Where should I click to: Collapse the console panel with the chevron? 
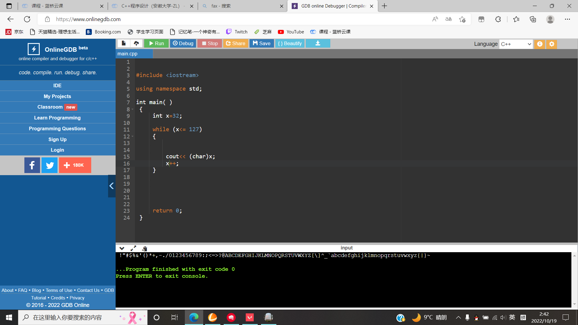[x=122, y=248]
